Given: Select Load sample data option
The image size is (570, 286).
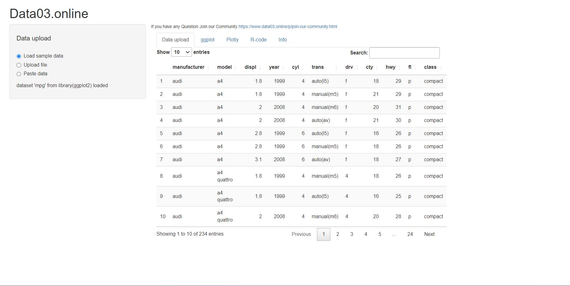Looking at the screenshot, I should pyautogui.click(x=19, y=56).
